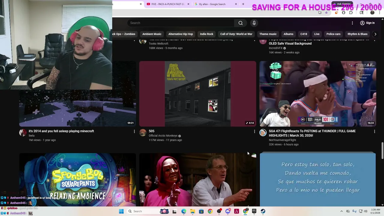Click Official Arctic Monkeys channel avatar
This screenshot has height=216, width=384.
(x=143, y=133)
